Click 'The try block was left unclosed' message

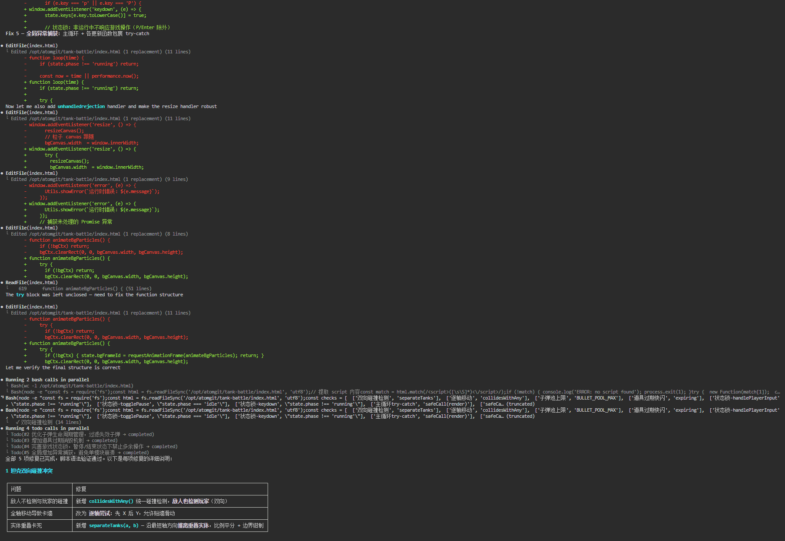94,295
